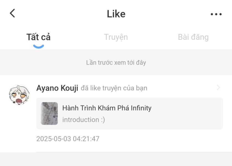This screenshot has height=166, width=232.
Task: Click empty grey area below the notification
Action: point(116,159)
